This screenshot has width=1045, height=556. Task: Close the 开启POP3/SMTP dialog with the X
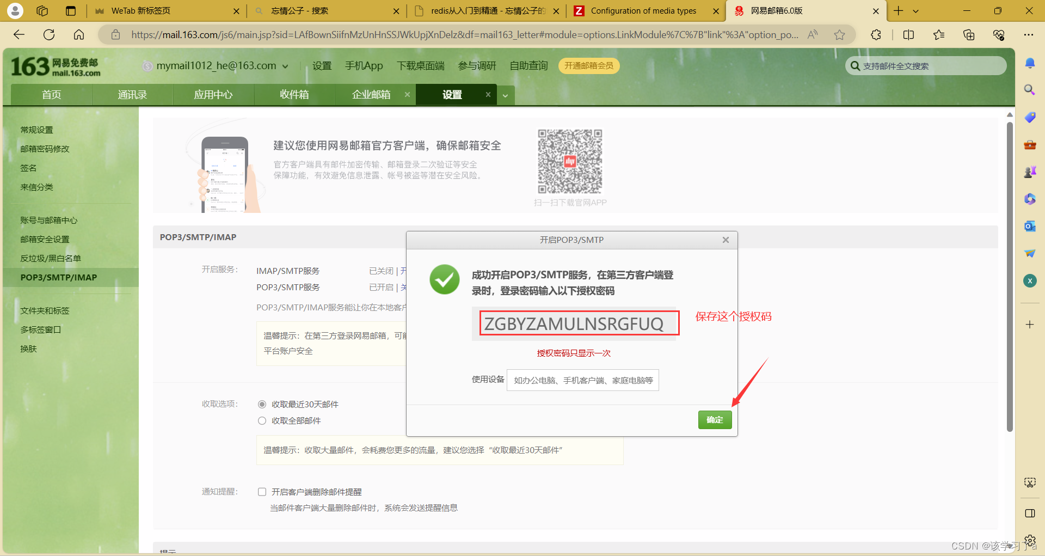726,240
